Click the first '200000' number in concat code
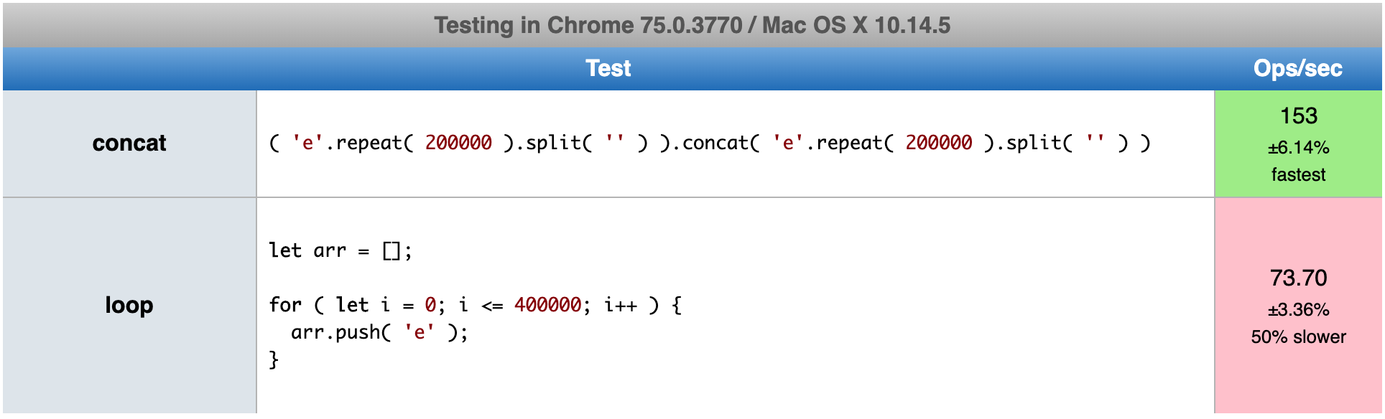 point(458,143)
